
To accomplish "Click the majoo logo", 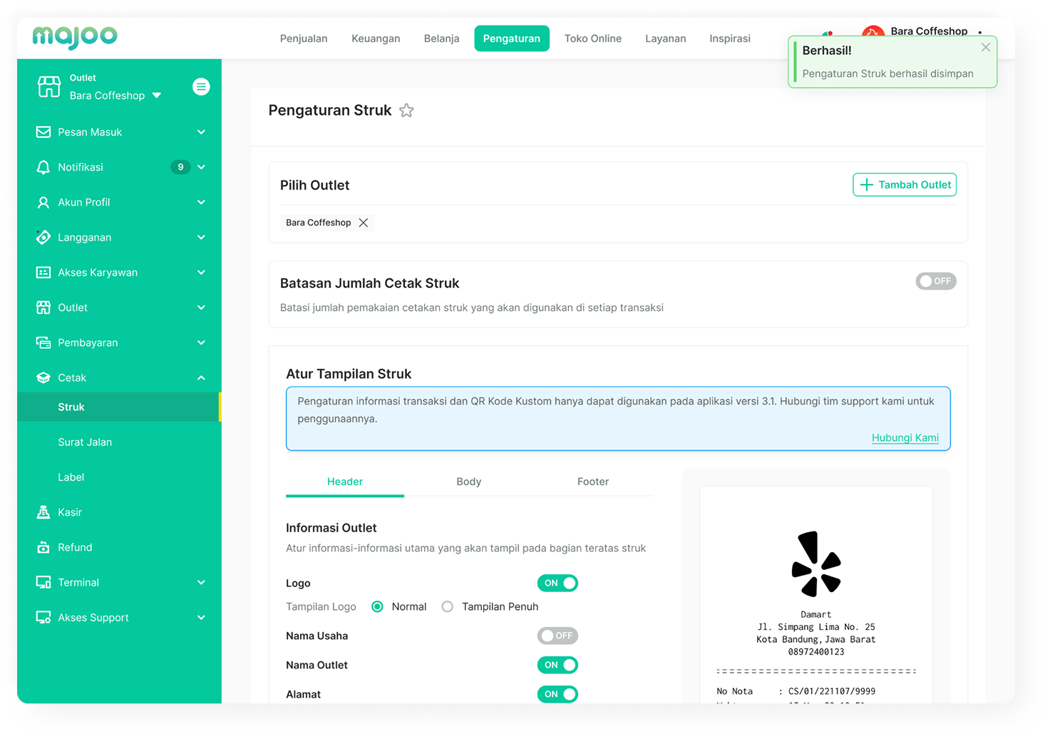I will (75, 36).
